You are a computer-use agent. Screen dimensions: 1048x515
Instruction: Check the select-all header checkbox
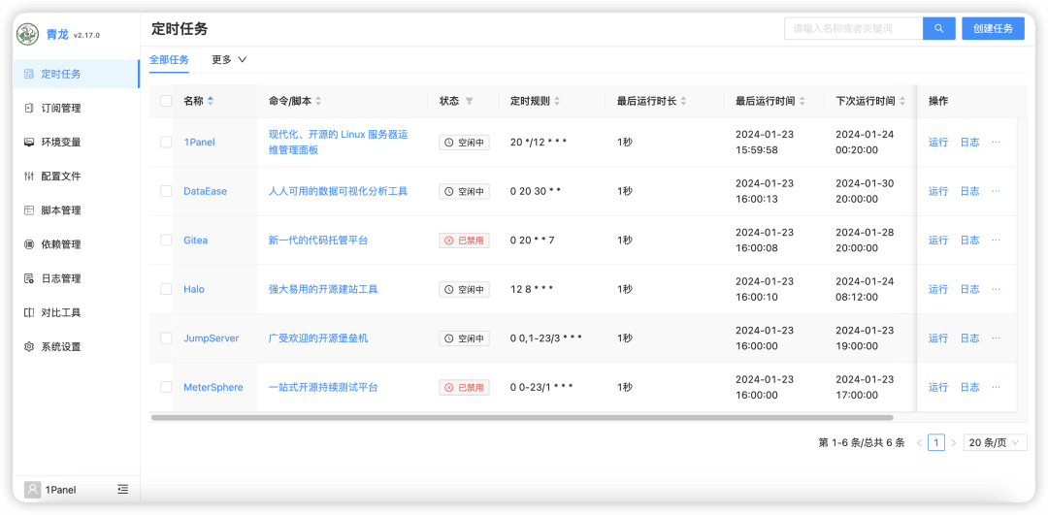(x=167, y=102)
